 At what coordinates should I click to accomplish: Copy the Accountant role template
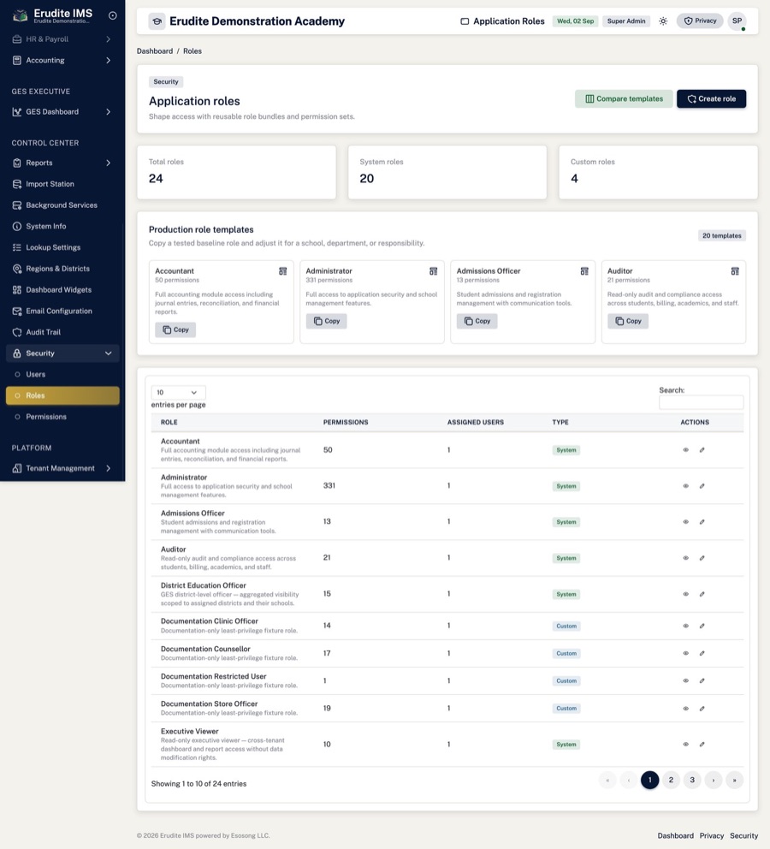[176, 330]
